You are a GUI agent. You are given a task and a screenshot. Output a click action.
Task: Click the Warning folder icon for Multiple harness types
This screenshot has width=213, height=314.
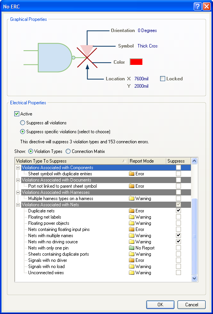click(x=132, y=199)
